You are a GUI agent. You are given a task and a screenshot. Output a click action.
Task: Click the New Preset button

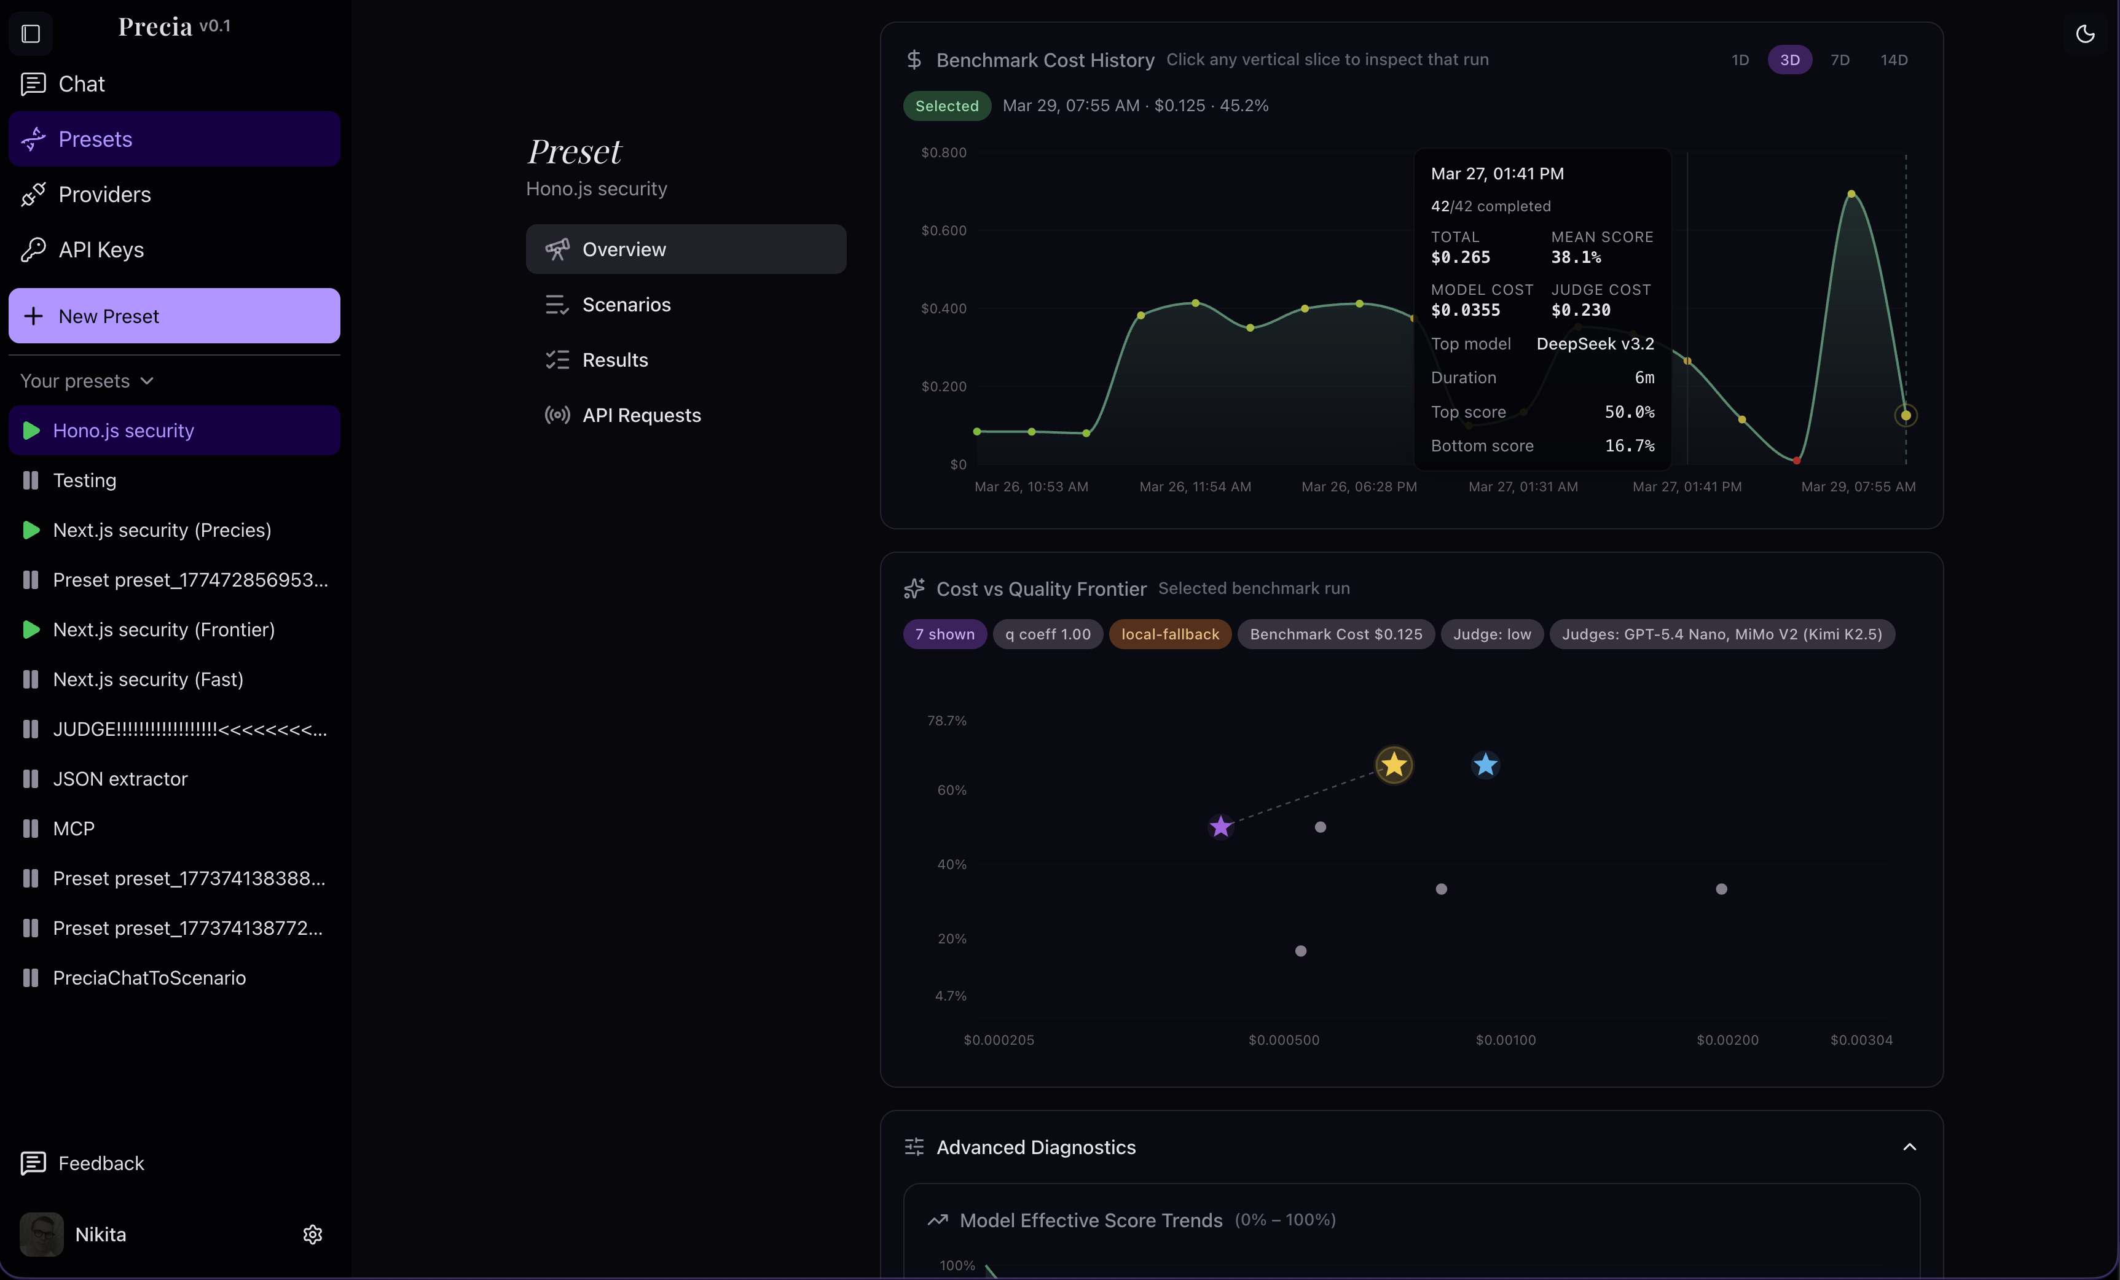point(174,316)
